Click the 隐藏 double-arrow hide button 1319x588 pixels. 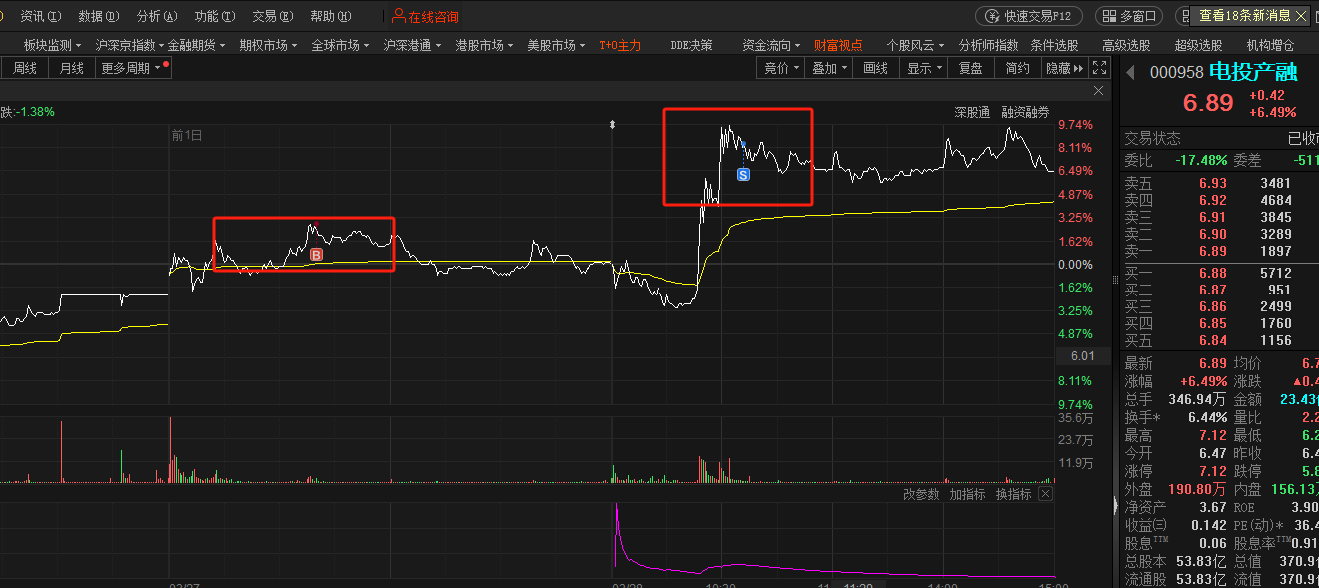pos(1064,68)
